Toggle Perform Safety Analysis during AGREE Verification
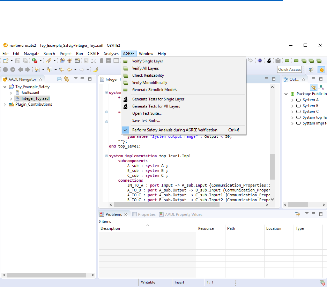Screen dimensions: 327x287 pyautogui.click(x=174, y=130)
